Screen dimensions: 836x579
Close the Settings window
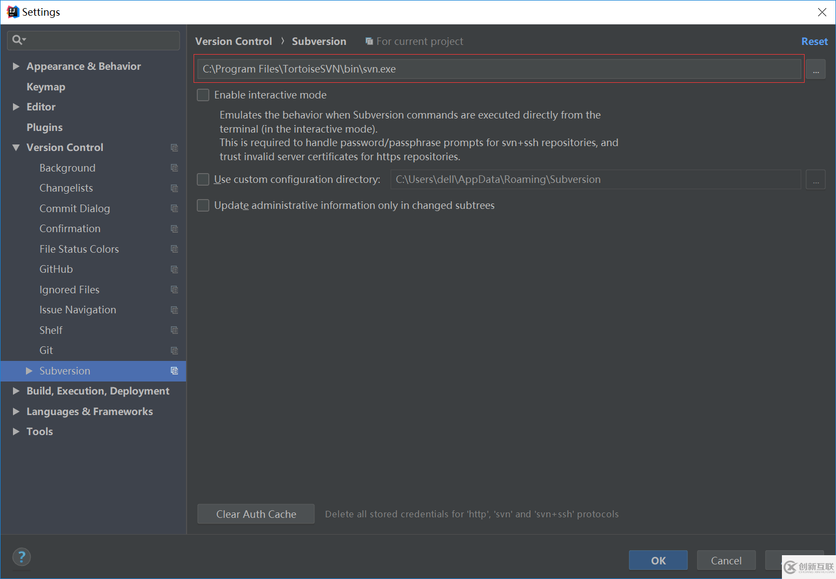[x=822, y=12]
